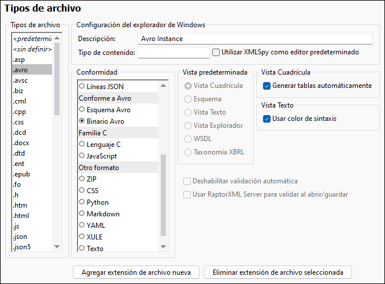Check Utilizar XMLSpy como editor predeterminado
The width and height of the screenshot is (385, 284).
coord(216,52)
